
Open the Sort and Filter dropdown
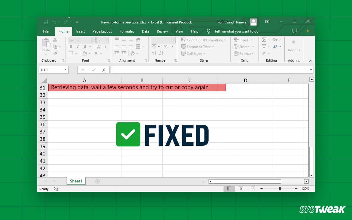275,40
